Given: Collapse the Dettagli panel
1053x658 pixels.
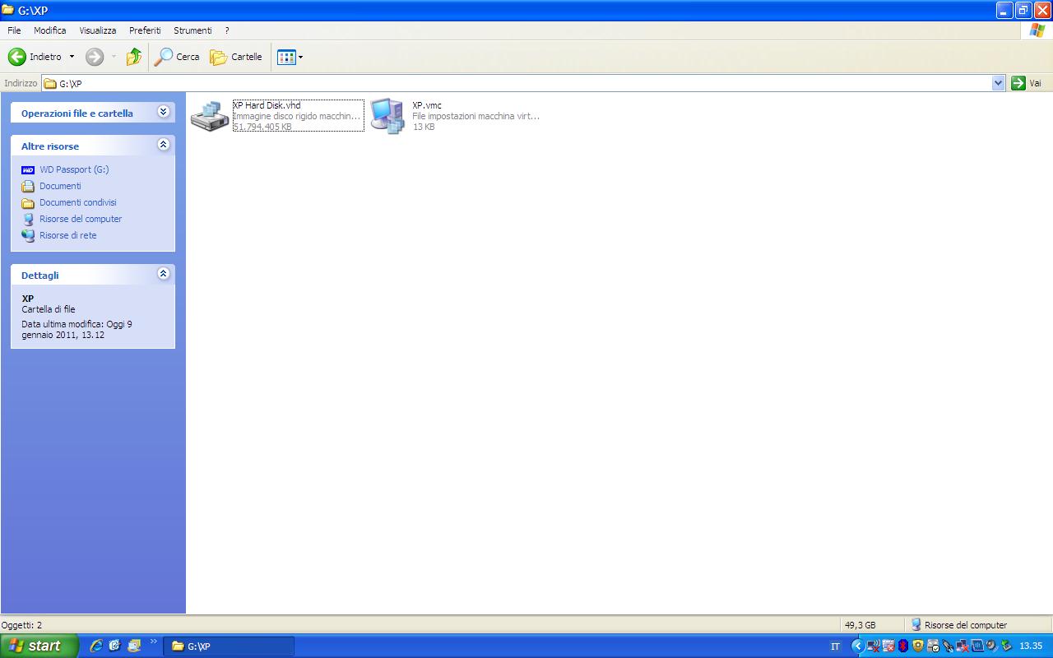Looking at the screenshot, I should click(163, 274).
